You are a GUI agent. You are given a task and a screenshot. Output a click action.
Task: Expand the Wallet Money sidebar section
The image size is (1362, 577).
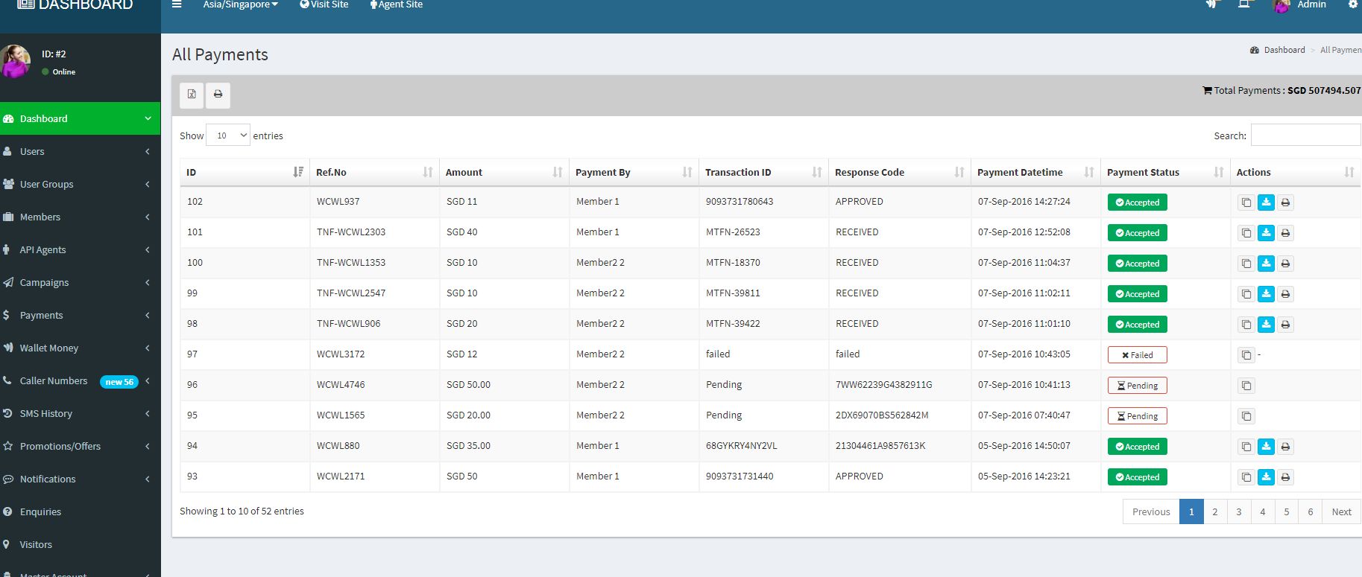[x=49, y=348]
